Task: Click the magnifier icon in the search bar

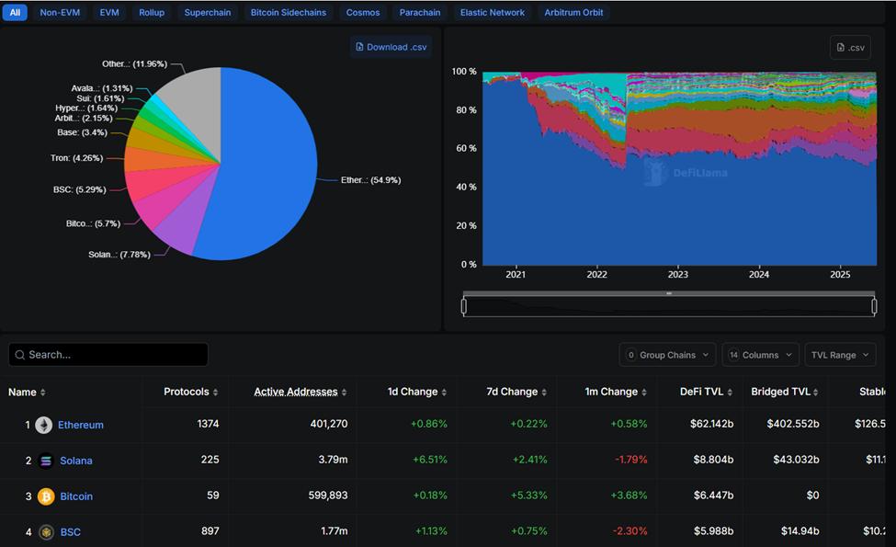Action: pos(20,354)
